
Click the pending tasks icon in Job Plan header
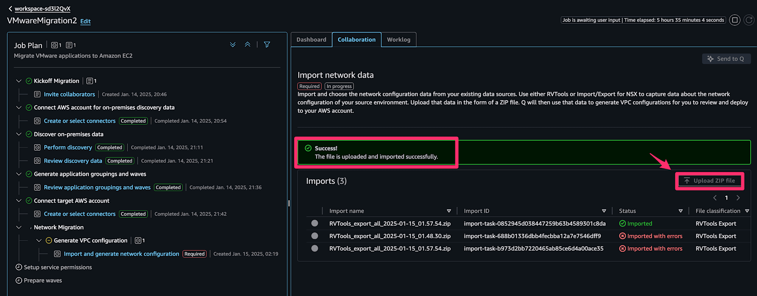click(55, 45)
